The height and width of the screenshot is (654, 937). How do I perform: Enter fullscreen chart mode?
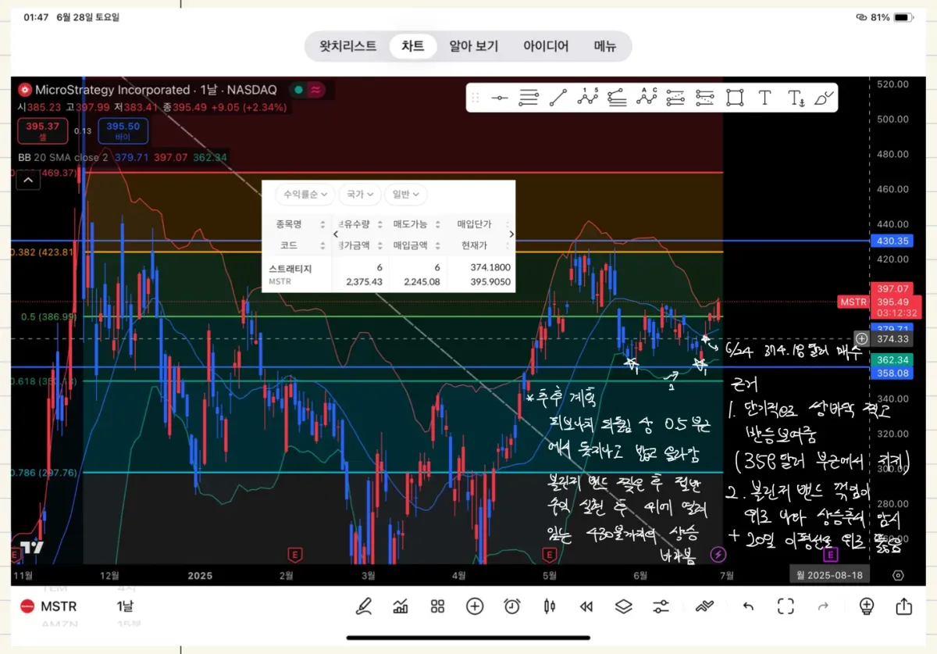786,606
